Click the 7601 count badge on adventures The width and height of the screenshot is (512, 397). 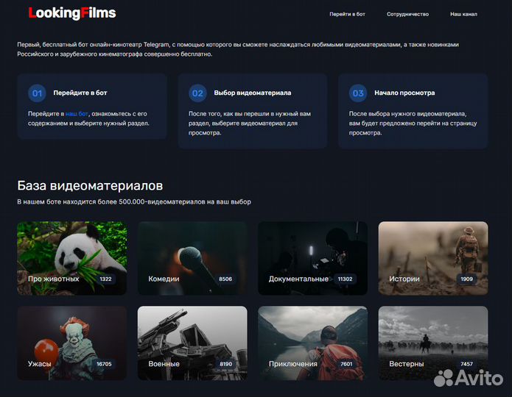click(346, 364)
